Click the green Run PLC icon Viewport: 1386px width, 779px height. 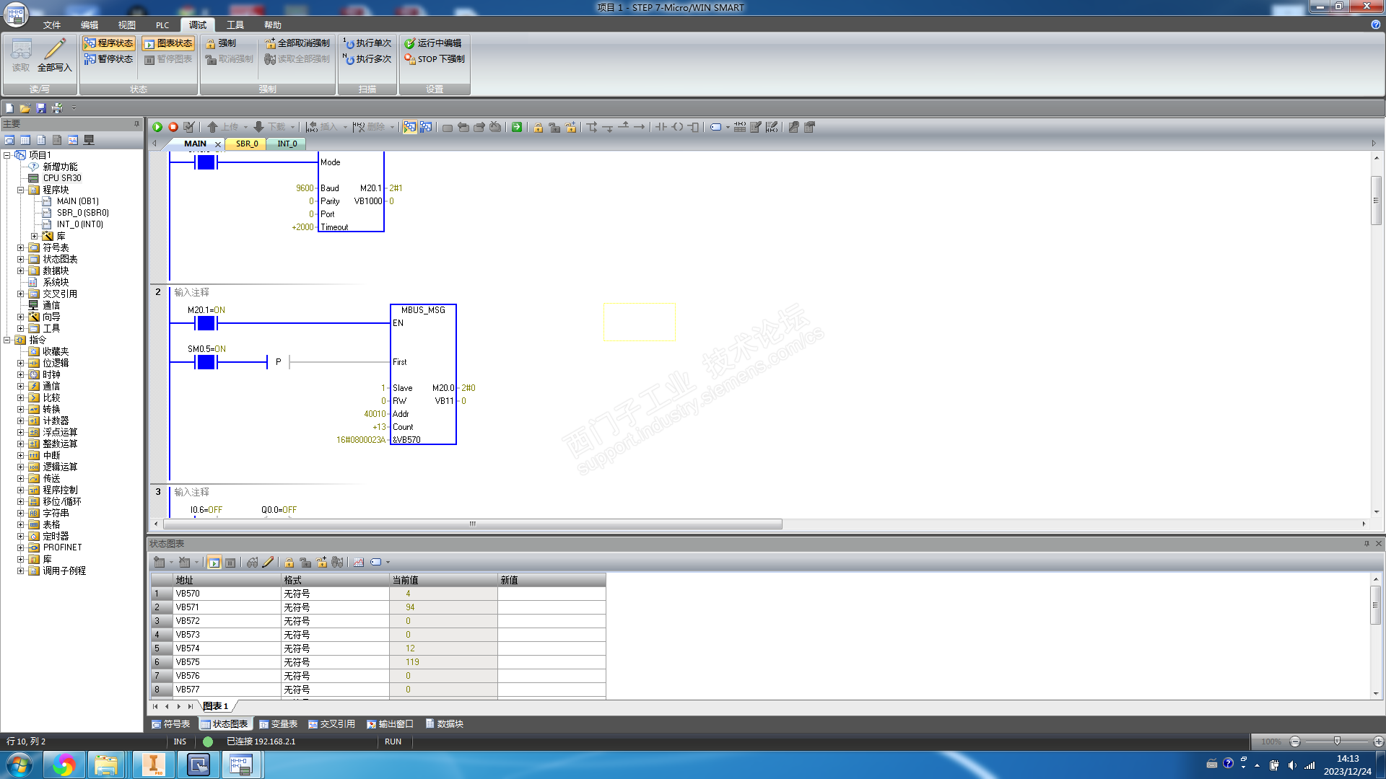pos(157,127)
